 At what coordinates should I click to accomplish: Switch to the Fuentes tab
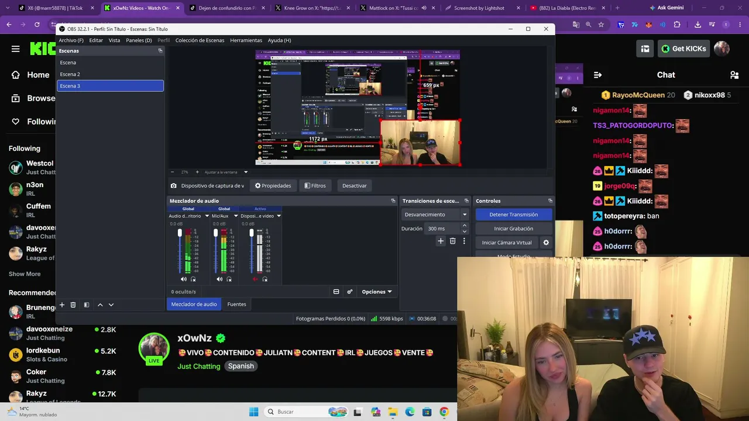pyautogui.click(x=236, y=304)
